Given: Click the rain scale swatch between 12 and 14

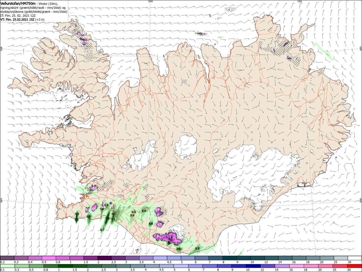Looking at the screenshot, I should tap(267, 266).
